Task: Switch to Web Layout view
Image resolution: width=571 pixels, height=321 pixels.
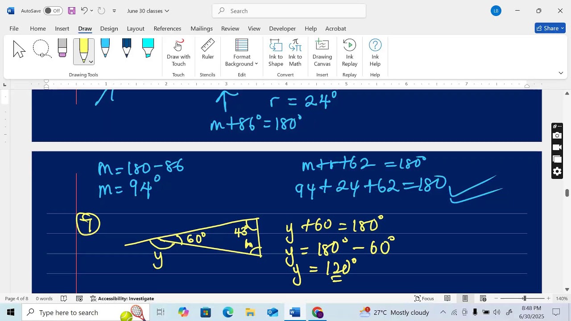Action: [483, 299]
